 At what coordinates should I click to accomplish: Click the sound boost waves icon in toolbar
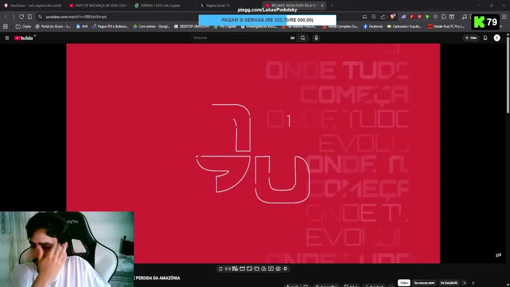click(x=228, y=269)
